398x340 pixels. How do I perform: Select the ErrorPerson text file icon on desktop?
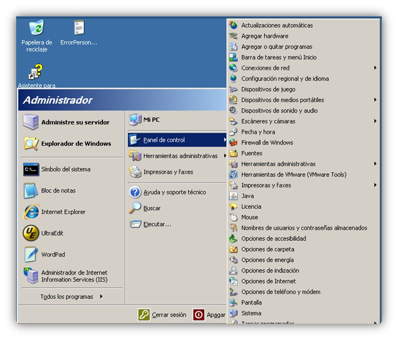click(79, 27)
